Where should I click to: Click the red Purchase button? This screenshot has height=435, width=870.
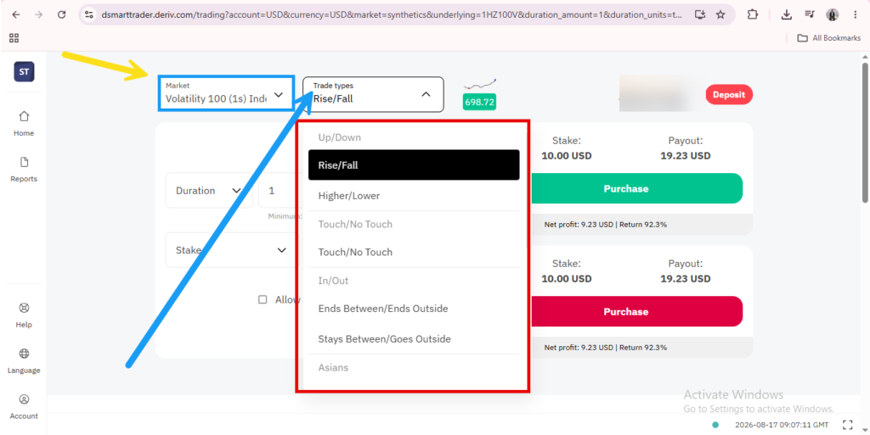[x=637, y=311]
